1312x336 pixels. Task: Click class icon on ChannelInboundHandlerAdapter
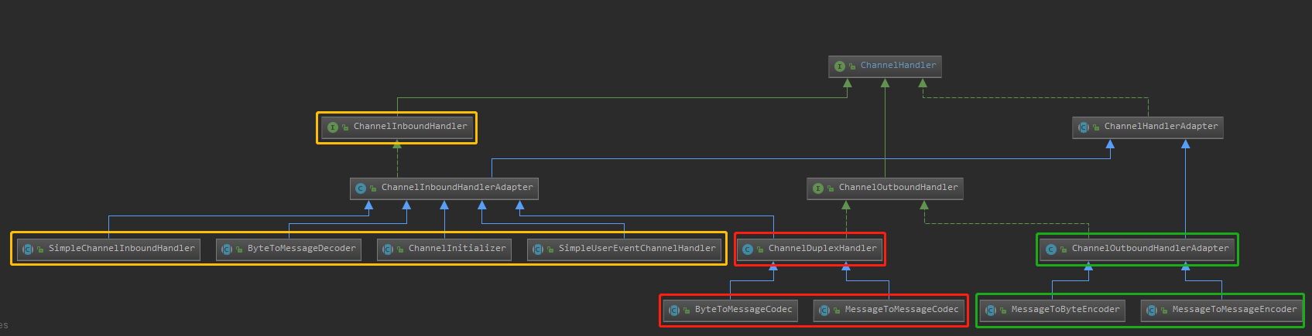point(360,188)
